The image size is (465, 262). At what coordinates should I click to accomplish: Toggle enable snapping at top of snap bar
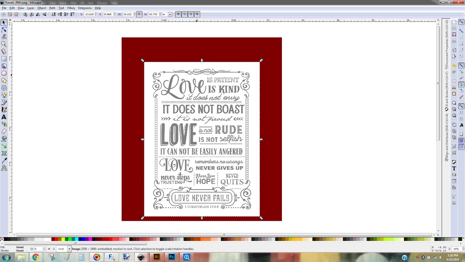(461, 21)
